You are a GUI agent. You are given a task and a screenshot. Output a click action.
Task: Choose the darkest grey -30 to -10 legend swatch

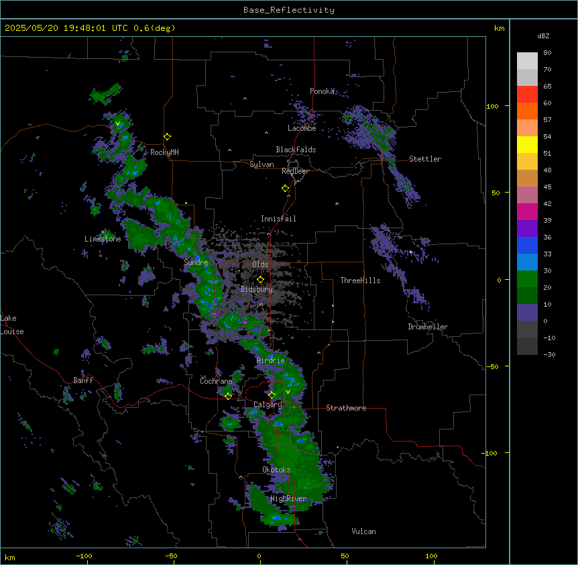(x=527, y=346)
